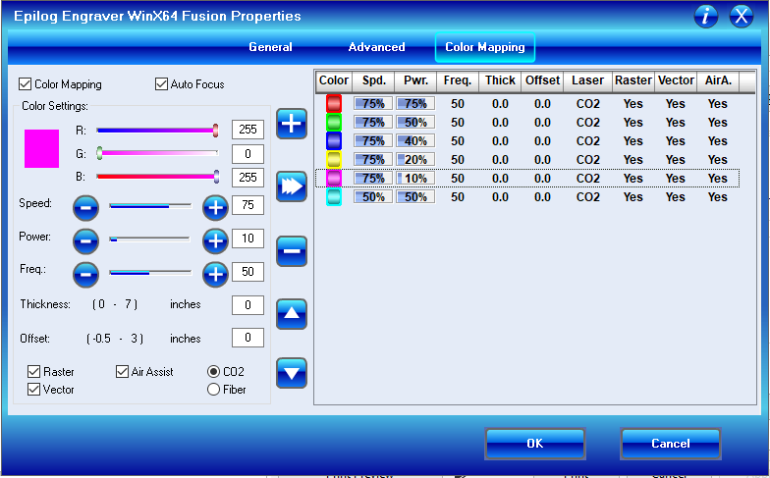Select the magenta color row swatch
This screenshot has width=770, height=478.
tap(334, 179)
